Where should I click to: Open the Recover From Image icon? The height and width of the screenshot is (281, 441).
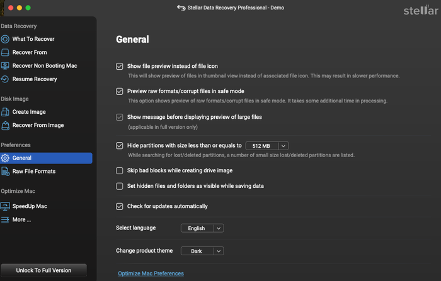(5, 125)
